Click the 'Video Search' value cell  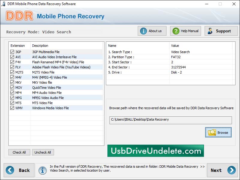tap(180, 52)
